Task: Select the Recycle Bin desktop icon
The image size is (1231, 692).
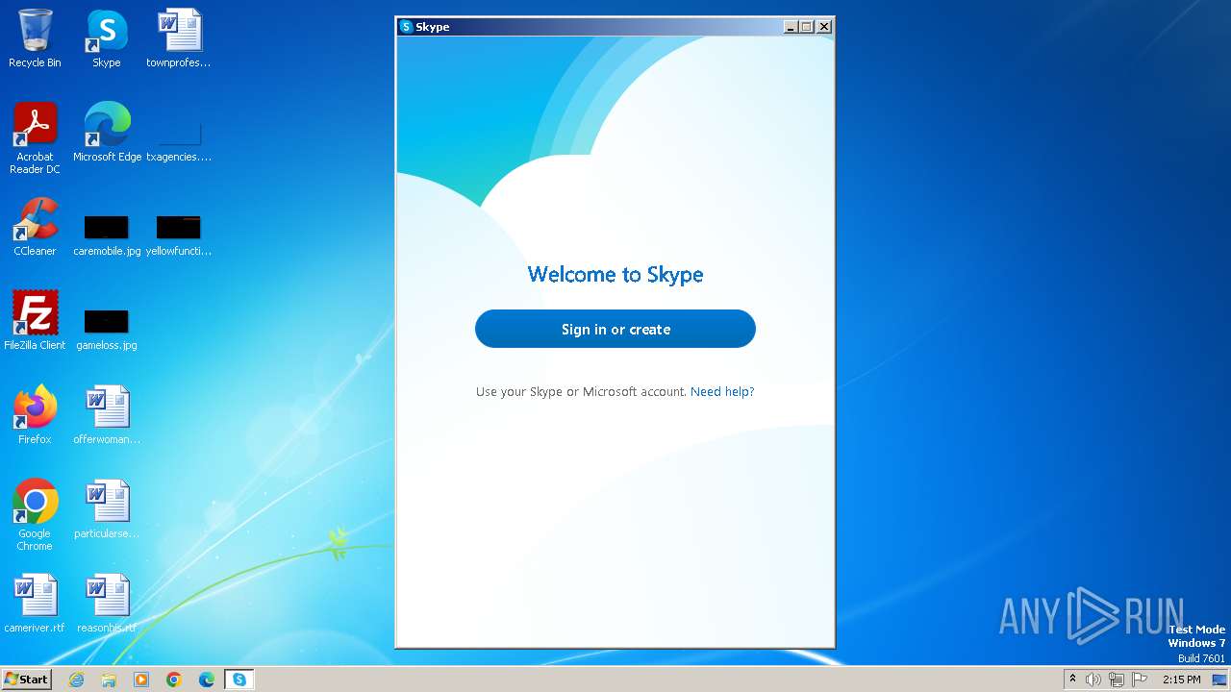Action: point(35,39)
